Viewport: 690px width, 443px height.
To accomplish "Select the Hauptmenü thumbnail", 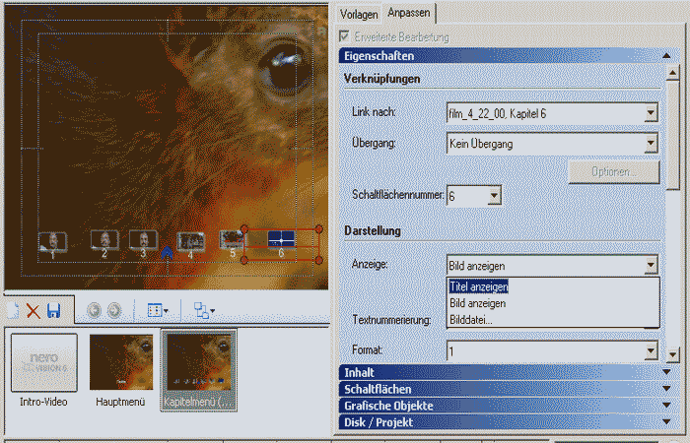I will 121,362.
